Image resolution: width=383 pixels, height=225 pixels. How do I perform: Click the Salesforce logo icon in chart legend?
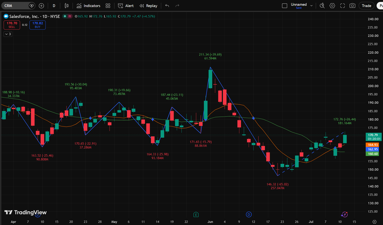(5, 16)
